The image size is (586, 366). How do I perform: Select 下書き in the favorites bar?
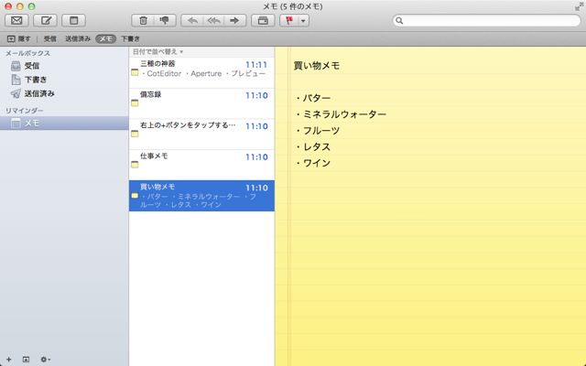130,38
